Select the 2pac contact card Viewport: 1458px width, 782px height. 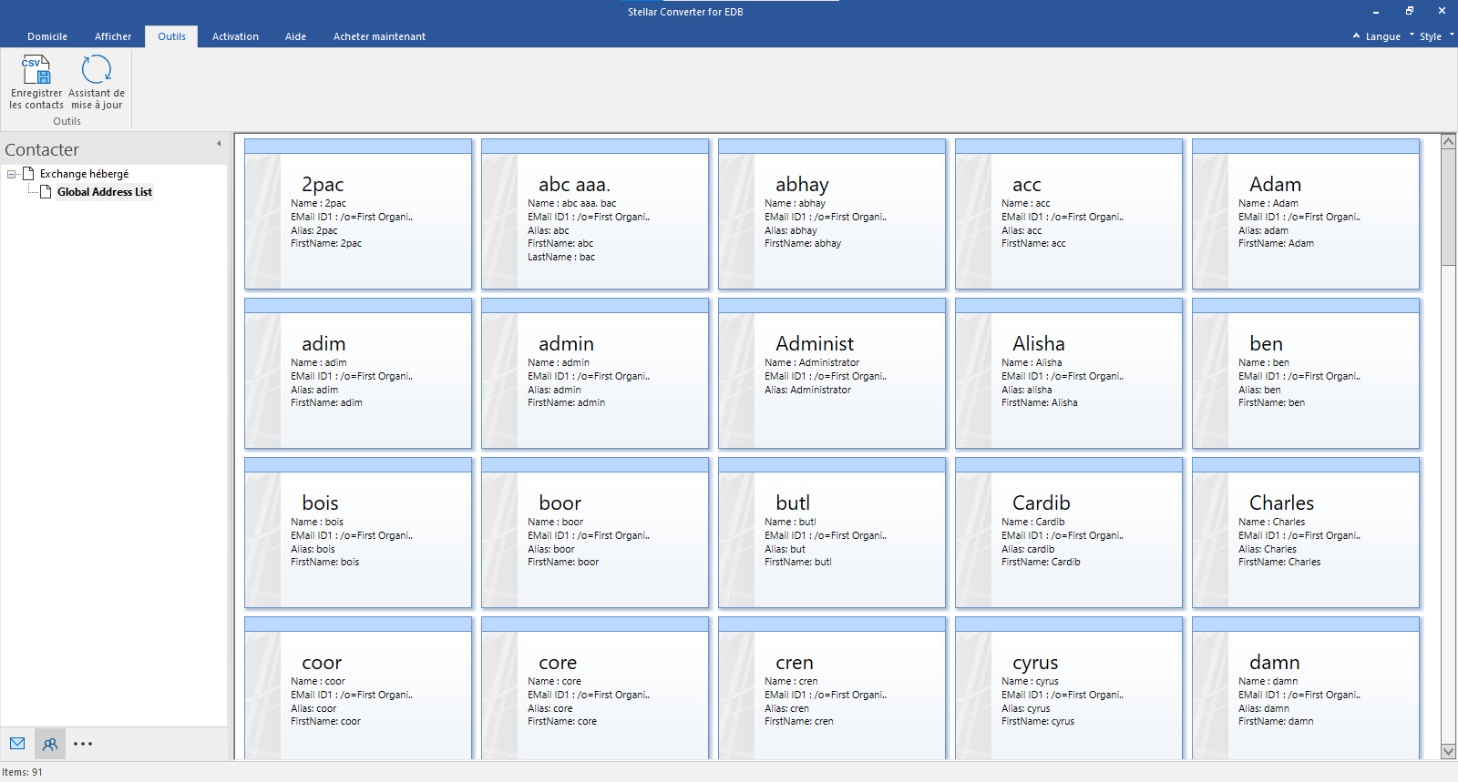pyautogui.click(x=358, y=214)
